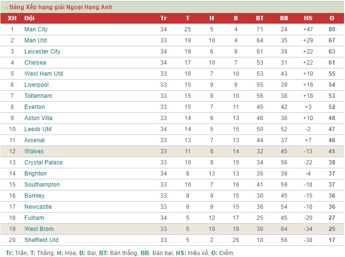Open the Crystal Palace team link
This screenshot has width=345, height=257.
point(43,162)
